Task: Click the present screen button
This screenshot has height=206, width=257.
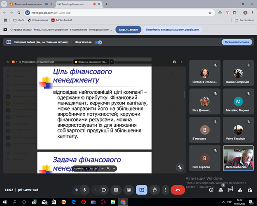Action: (x=142, y=190)
